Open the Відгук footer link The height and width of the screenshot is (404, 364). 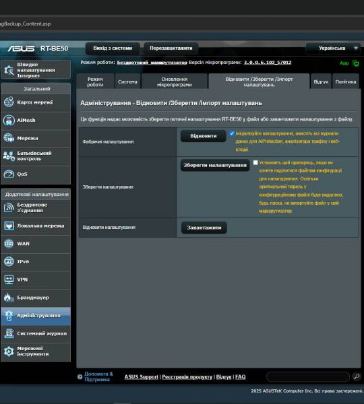[x=224, y=376]
